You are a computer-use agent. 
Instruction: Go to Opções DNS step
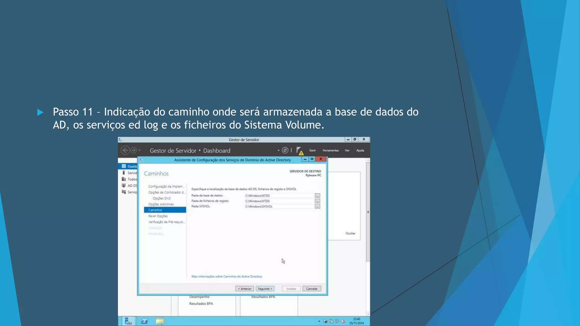[161, 198]
